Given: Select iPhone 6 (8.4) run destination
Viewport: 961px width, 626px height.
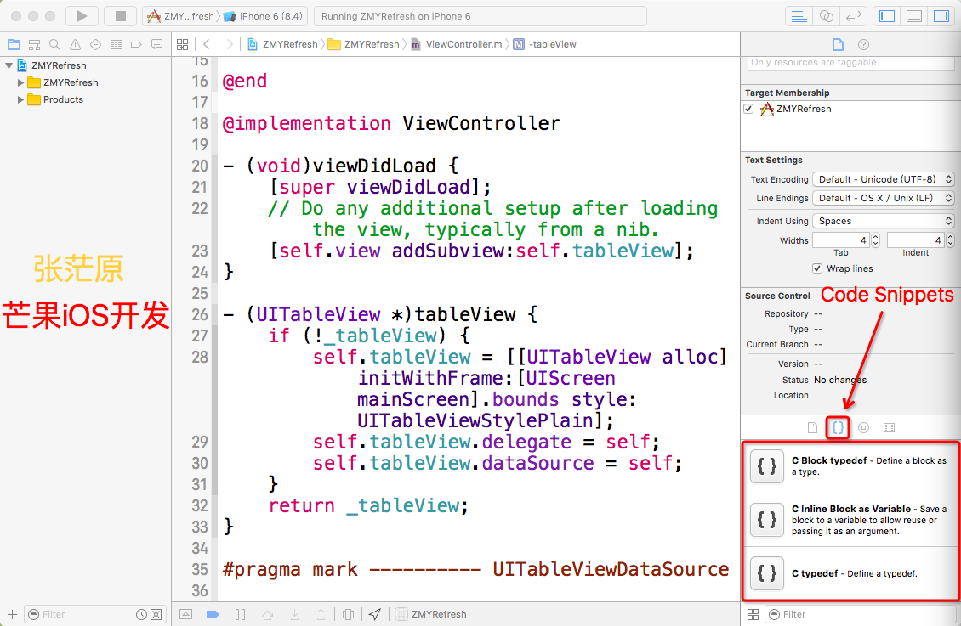Looking at the screenshot, I should [x=270, y=16].
